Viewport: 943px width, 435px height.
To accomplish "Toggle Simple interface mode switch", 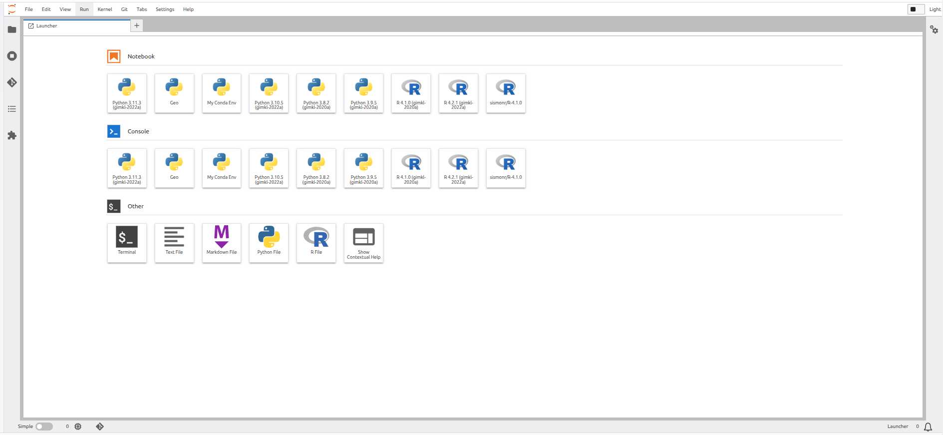I will (x=44, y=427).
